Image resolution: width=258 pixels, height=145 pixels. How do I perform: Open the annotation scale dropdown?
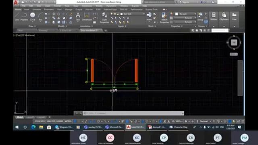tap(177, 121)
